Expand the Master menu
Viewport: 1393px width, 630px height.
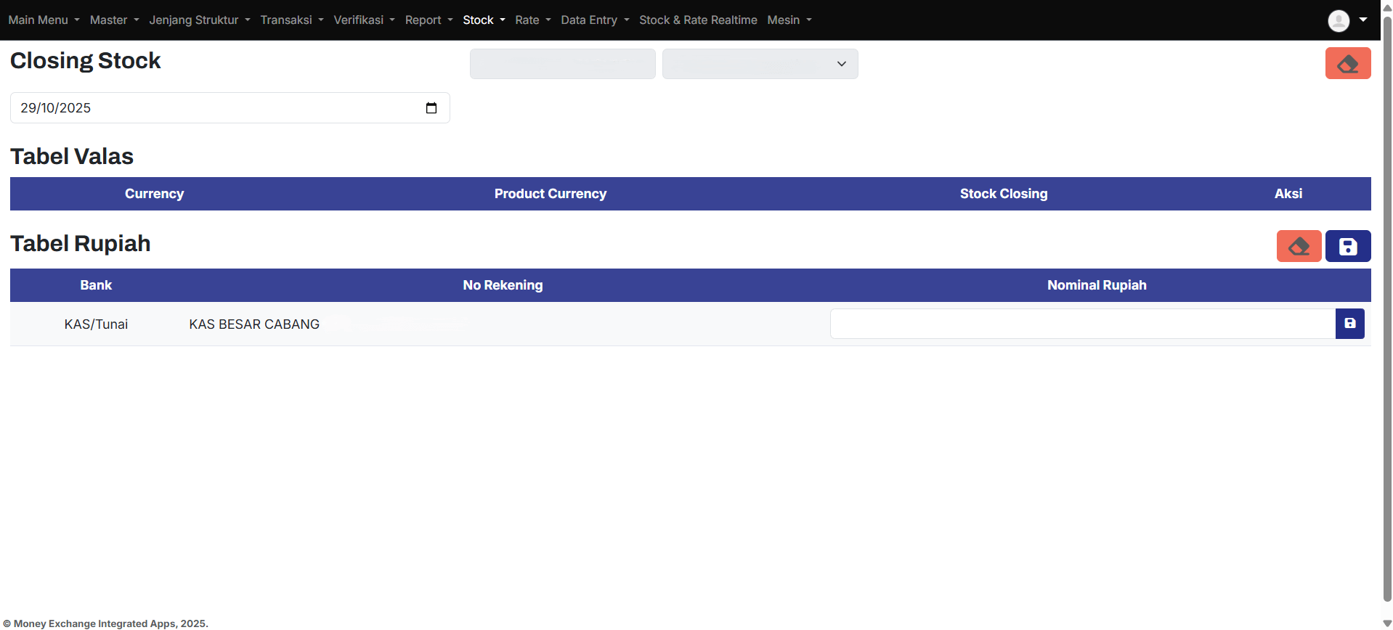pos(114,20)
